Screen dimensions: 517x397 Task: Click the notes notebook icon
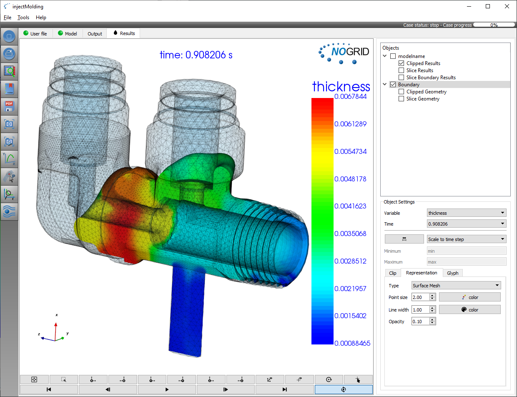(9, 89)
